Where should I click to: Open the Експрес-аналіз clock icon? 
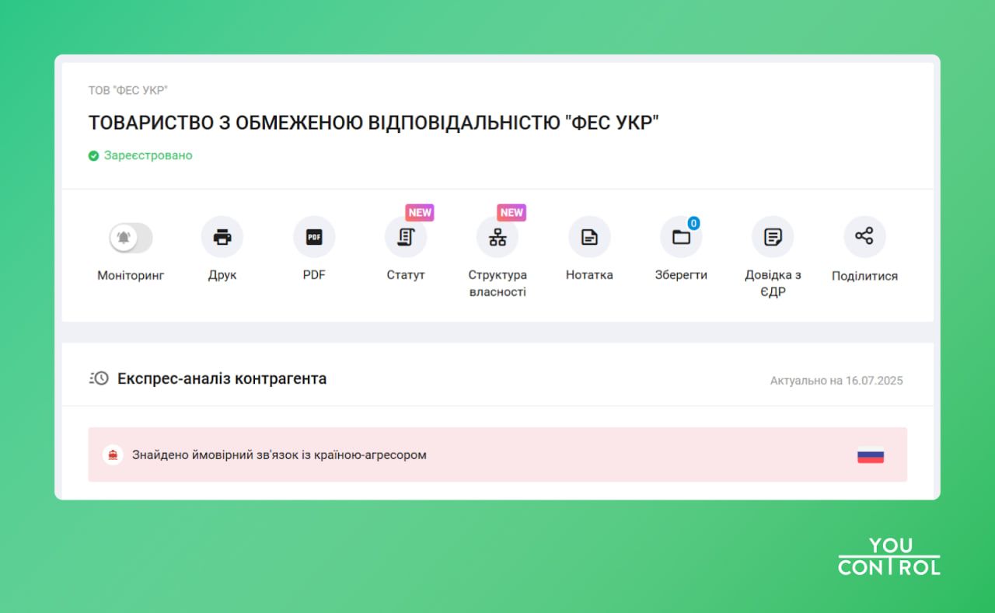click(x=101, y=378)
